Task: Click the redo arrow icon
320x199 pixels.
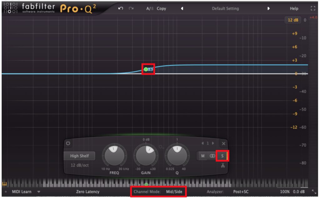Action: coord(131,8)
